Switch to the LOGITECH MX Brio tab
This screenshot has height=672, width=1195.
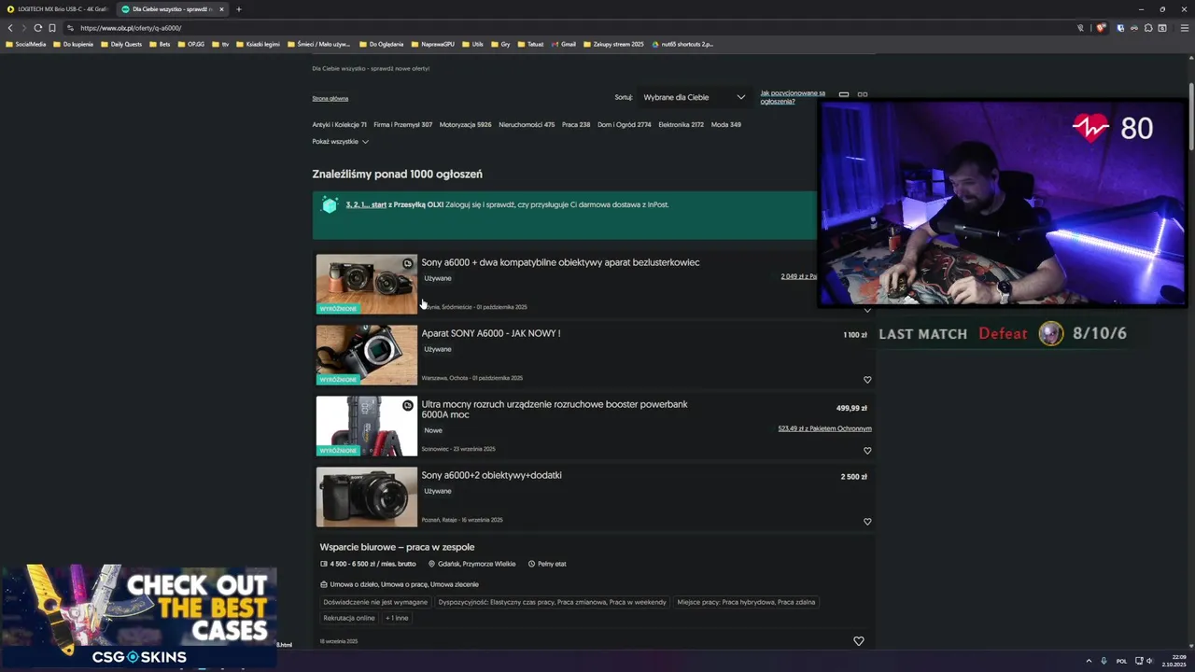click(x=56, y=9)
